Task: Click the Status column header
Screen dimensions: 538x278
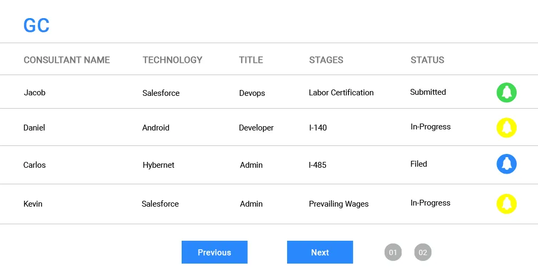Action: (427, 60)
